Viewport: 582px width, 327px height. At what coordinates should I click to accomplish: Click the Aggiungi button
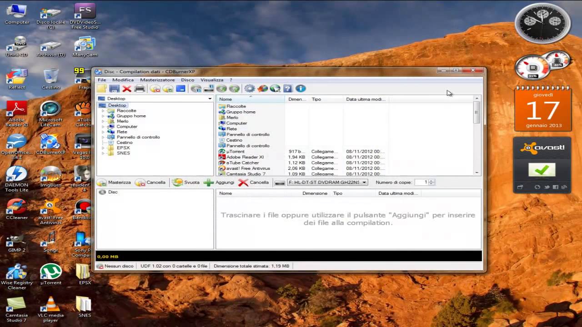pos(219,183)
